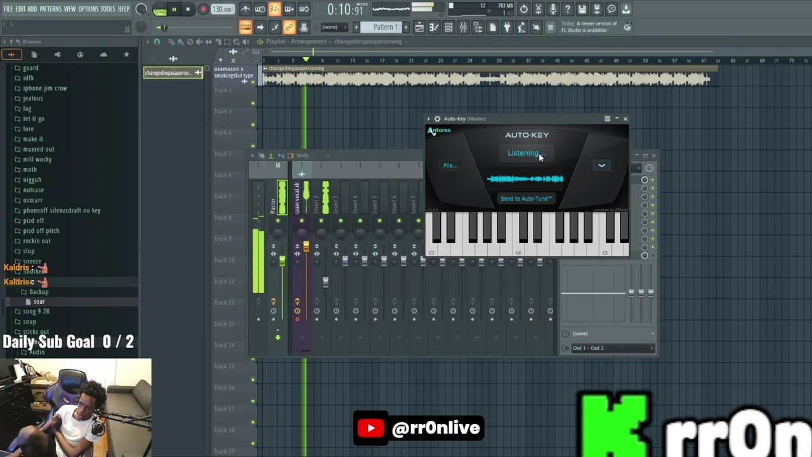The width and height of the screenshot is (812, 457).
Task: Open the mixer layout Wide dropdown
Action: [303, 156]
